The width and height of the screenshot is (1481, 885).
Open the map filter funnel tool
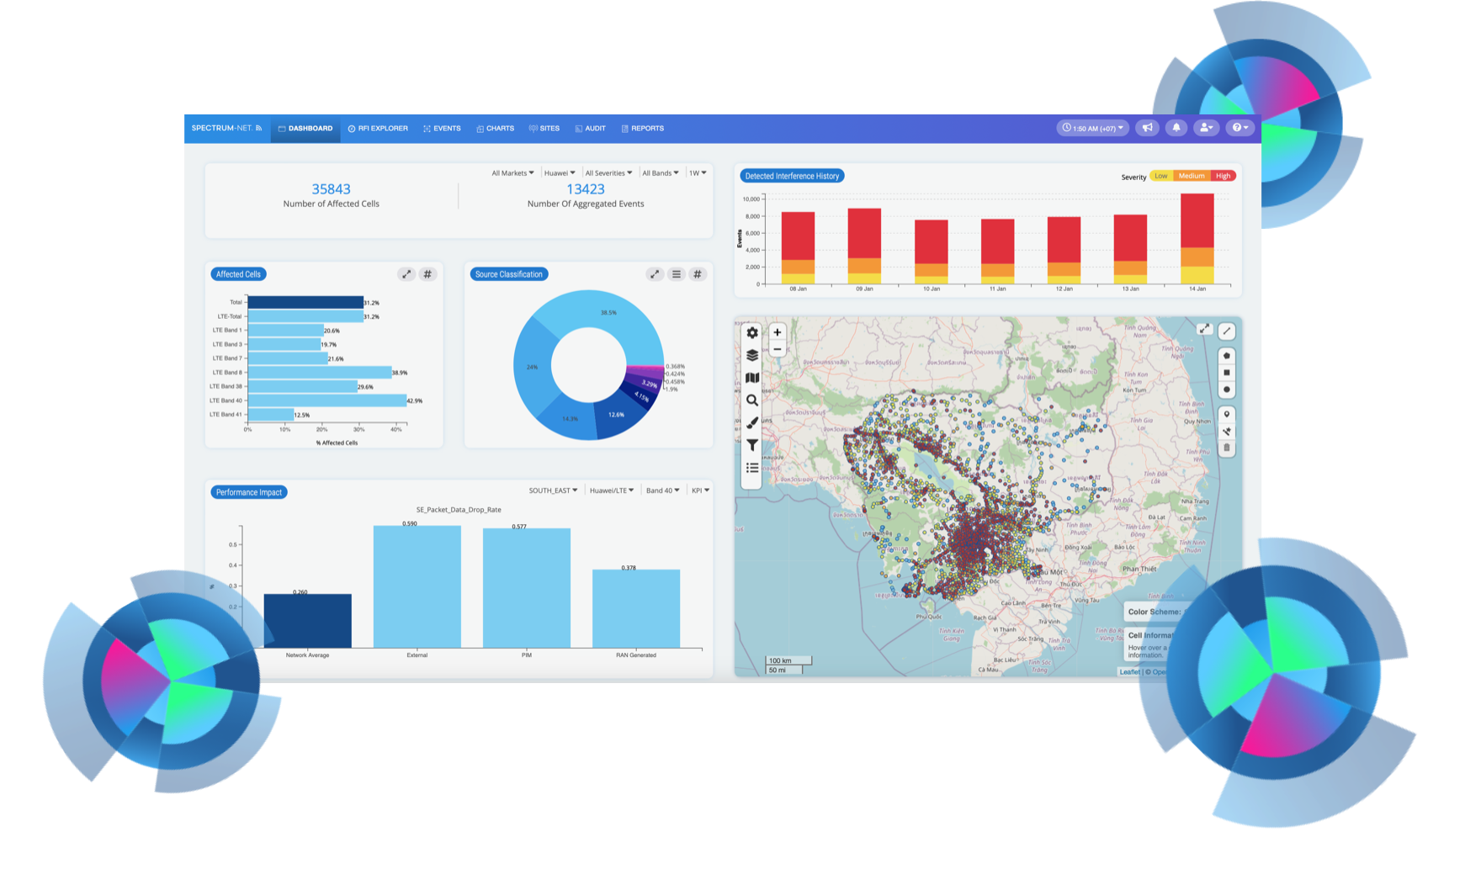pos(752,445)
